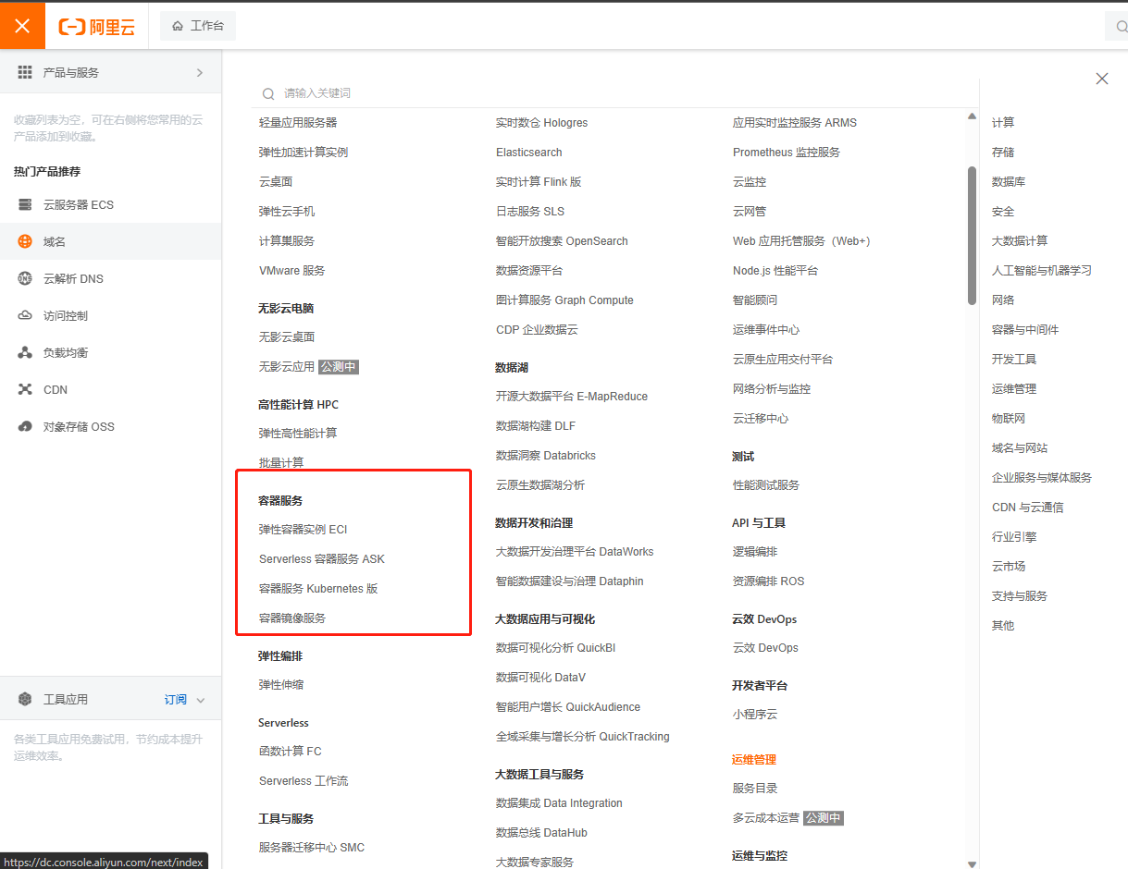The height and width of the screenshot is (869, 1128).
Task: Jump to 人工智能与机器学习 category
Action: tap(1042, 270)
